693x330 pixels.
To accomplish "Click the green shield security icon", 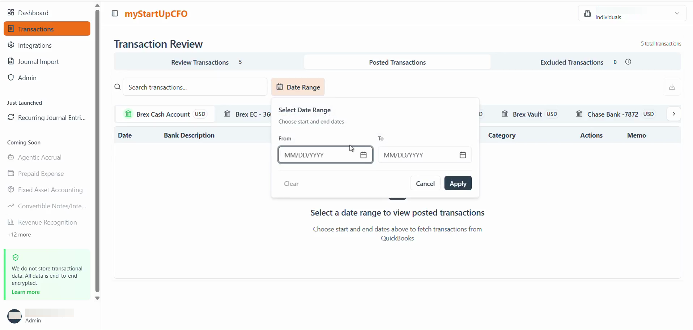I will [16, 257].
